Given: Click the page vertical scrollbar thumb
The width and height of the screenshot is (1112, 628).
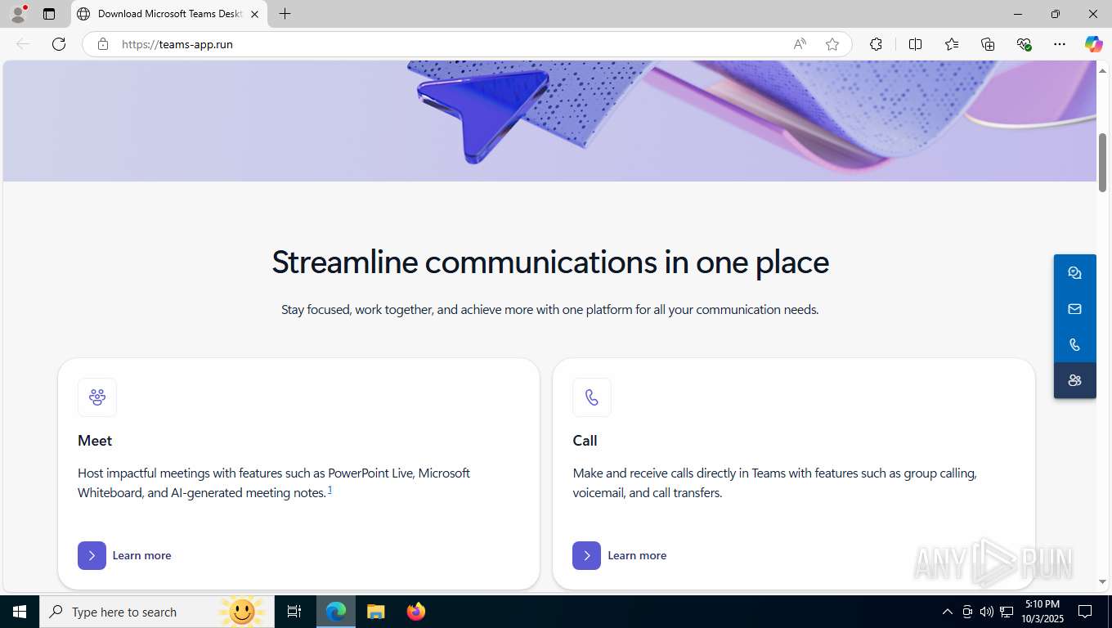Looking at the screenshot, I should 1102,162.
